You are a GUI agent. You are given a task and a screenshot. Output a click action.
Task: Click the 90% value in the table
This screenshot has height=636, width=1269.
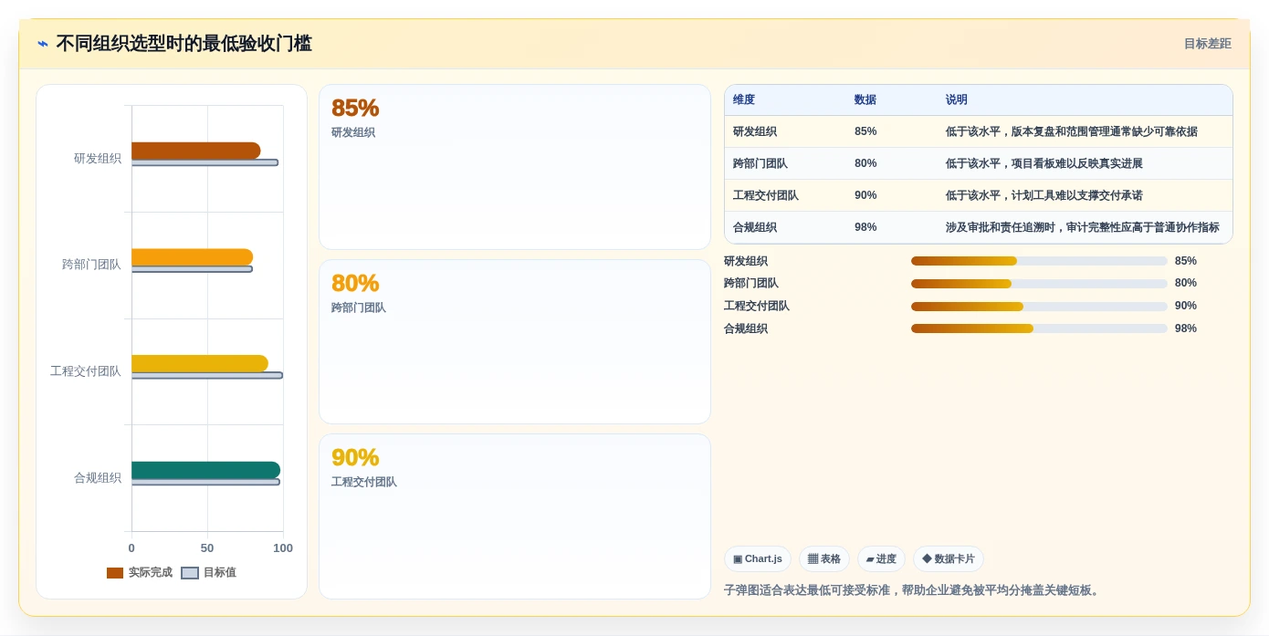865,195
